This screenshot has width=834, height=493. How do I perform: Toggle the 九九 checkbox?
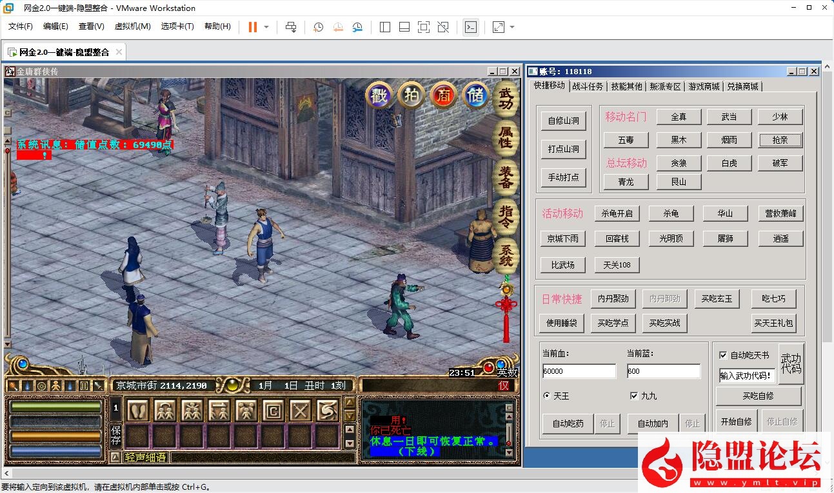coord(633,396)
